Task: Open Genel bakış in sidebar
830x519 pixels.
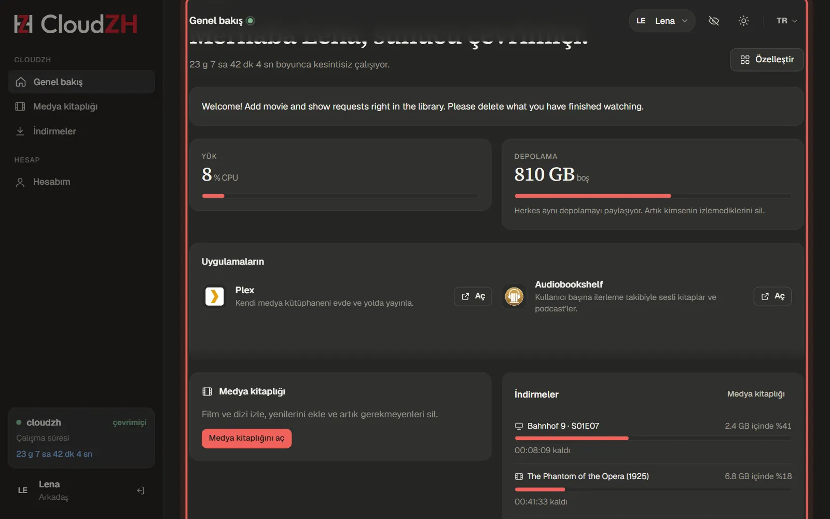Action: pos(81,82)
